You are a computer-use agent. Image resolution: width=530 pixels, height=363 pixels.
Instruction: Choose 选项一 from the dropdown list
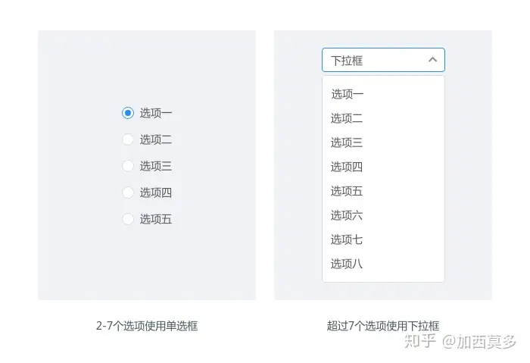347,94
